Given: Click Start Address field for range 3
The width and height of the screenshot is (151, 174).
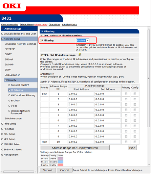Looking at the screenshot, I should (81, 105).
